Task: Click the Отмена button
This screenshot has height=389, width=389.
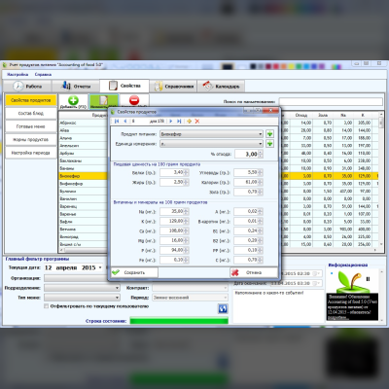Action: coord(254,272)
